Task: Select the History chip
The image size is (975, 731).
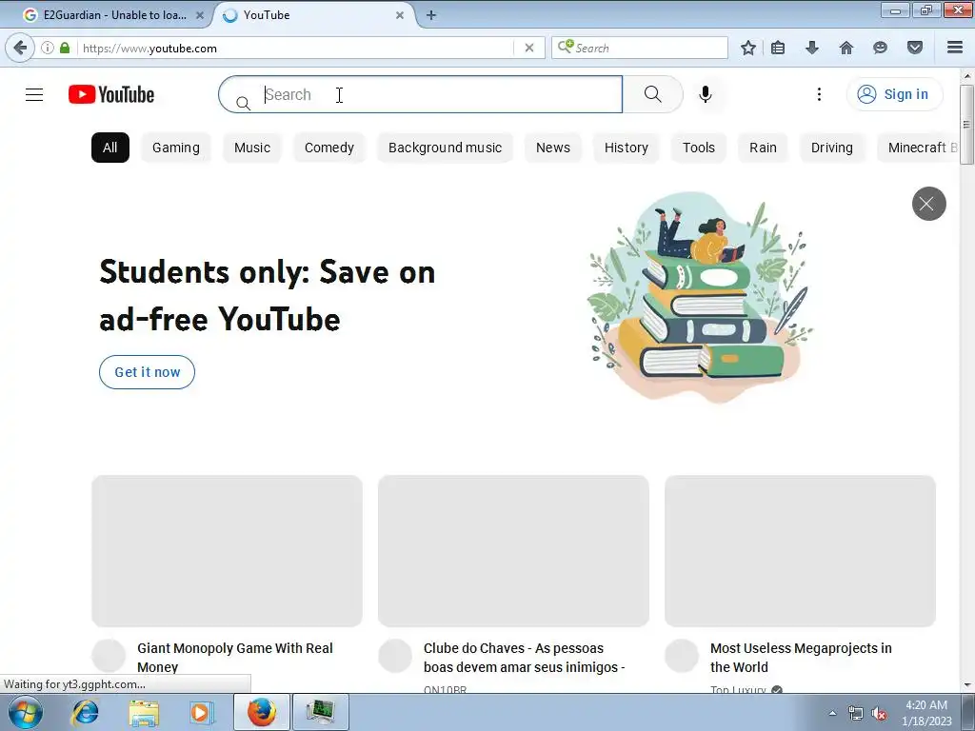Action: tap(627, 148)
